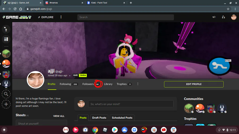Screen dimensions: 239x134
Task: Click the 'Shout at yourself!' field
Action: tap(41, 123)
